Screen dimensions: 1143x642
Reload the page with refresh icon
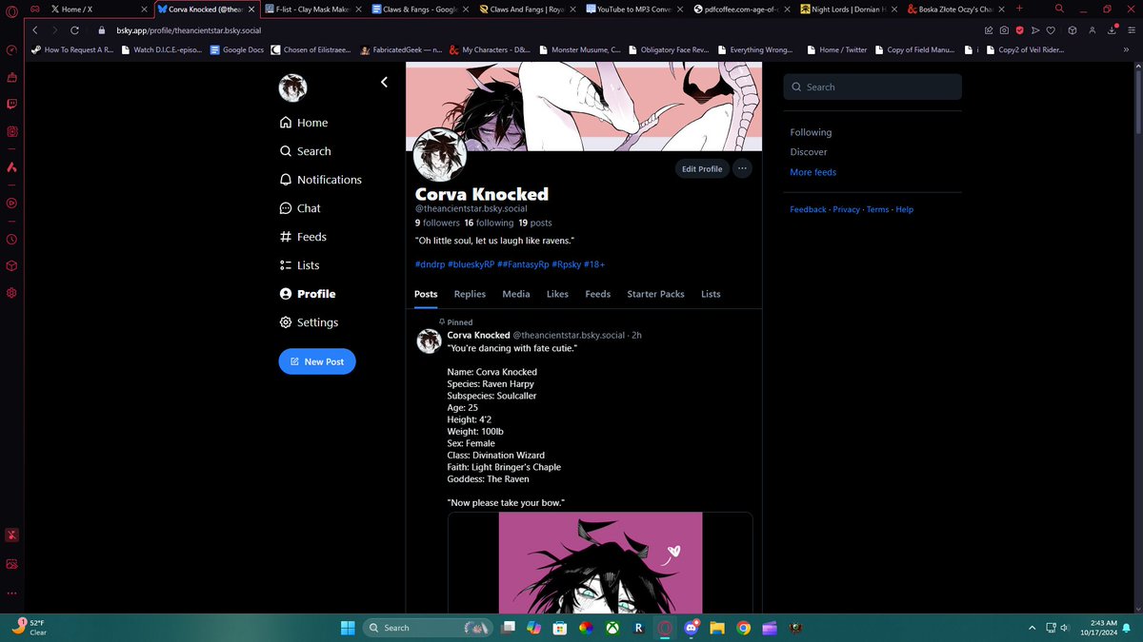74,29
